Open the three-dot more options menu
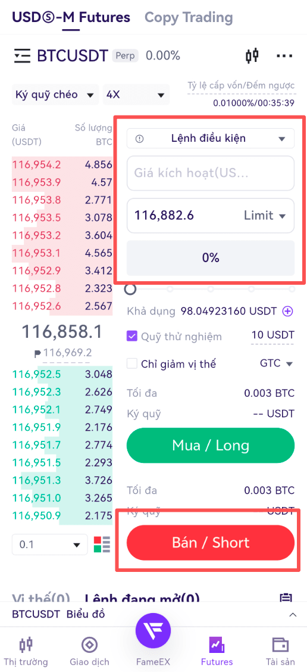 285,56
